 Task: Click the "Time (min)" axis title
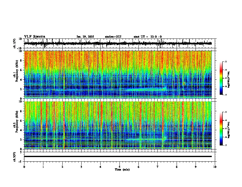122,170
